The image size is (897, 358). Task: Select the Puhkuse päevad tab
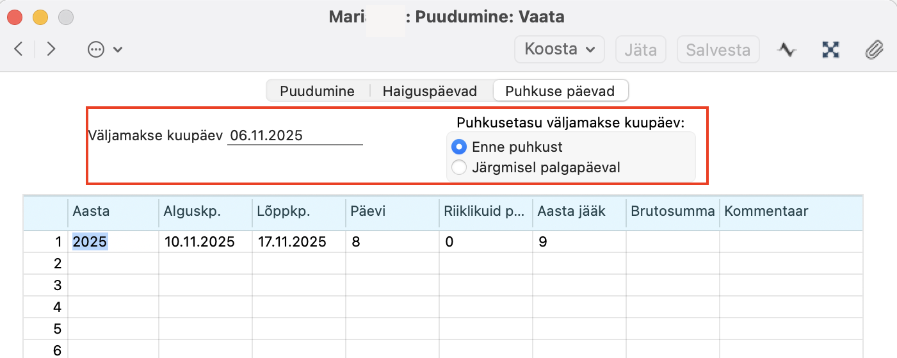[560, 91]
